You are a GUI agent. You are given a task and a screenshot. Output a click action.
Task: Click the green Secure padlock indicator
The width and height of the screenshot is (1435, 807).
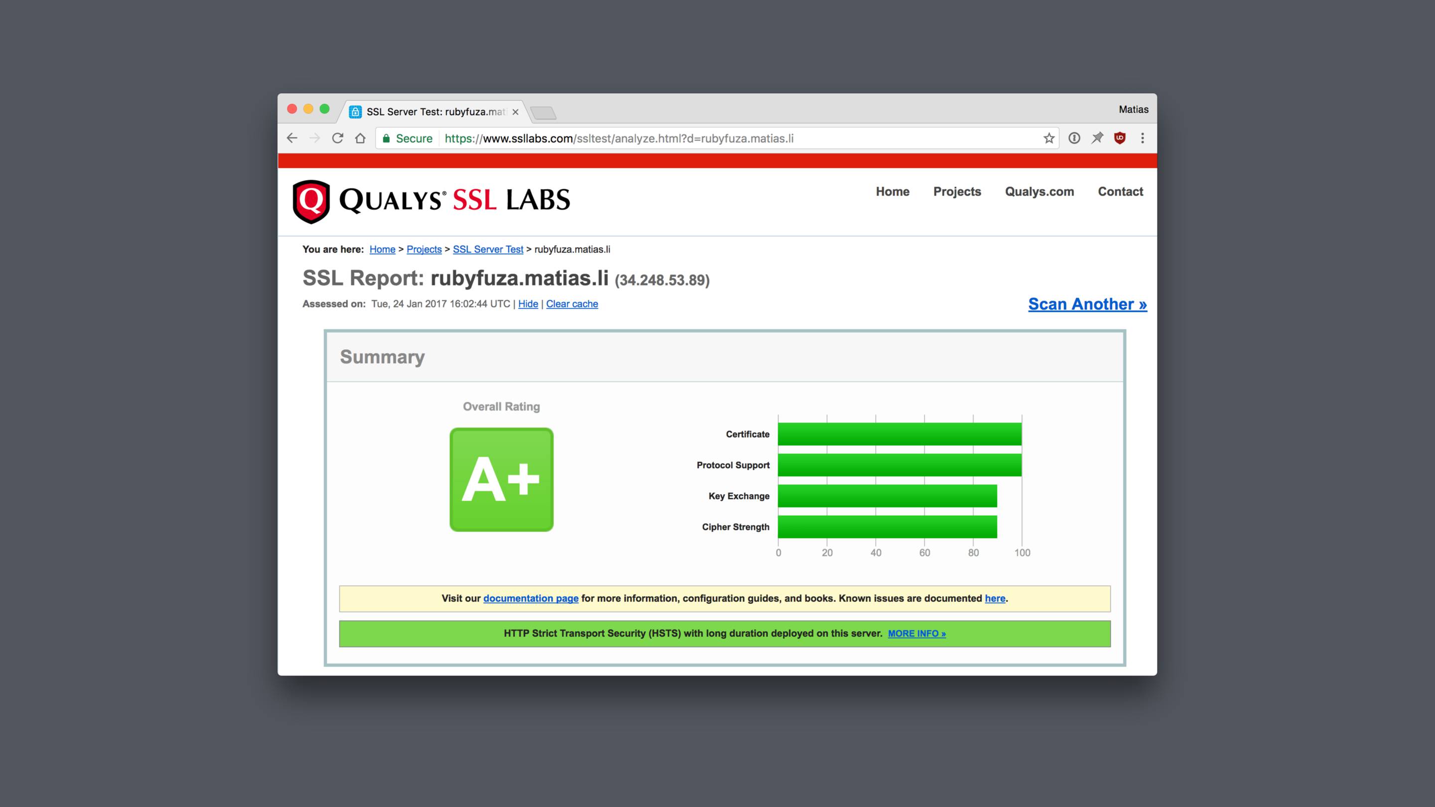(x=407, y=138)
